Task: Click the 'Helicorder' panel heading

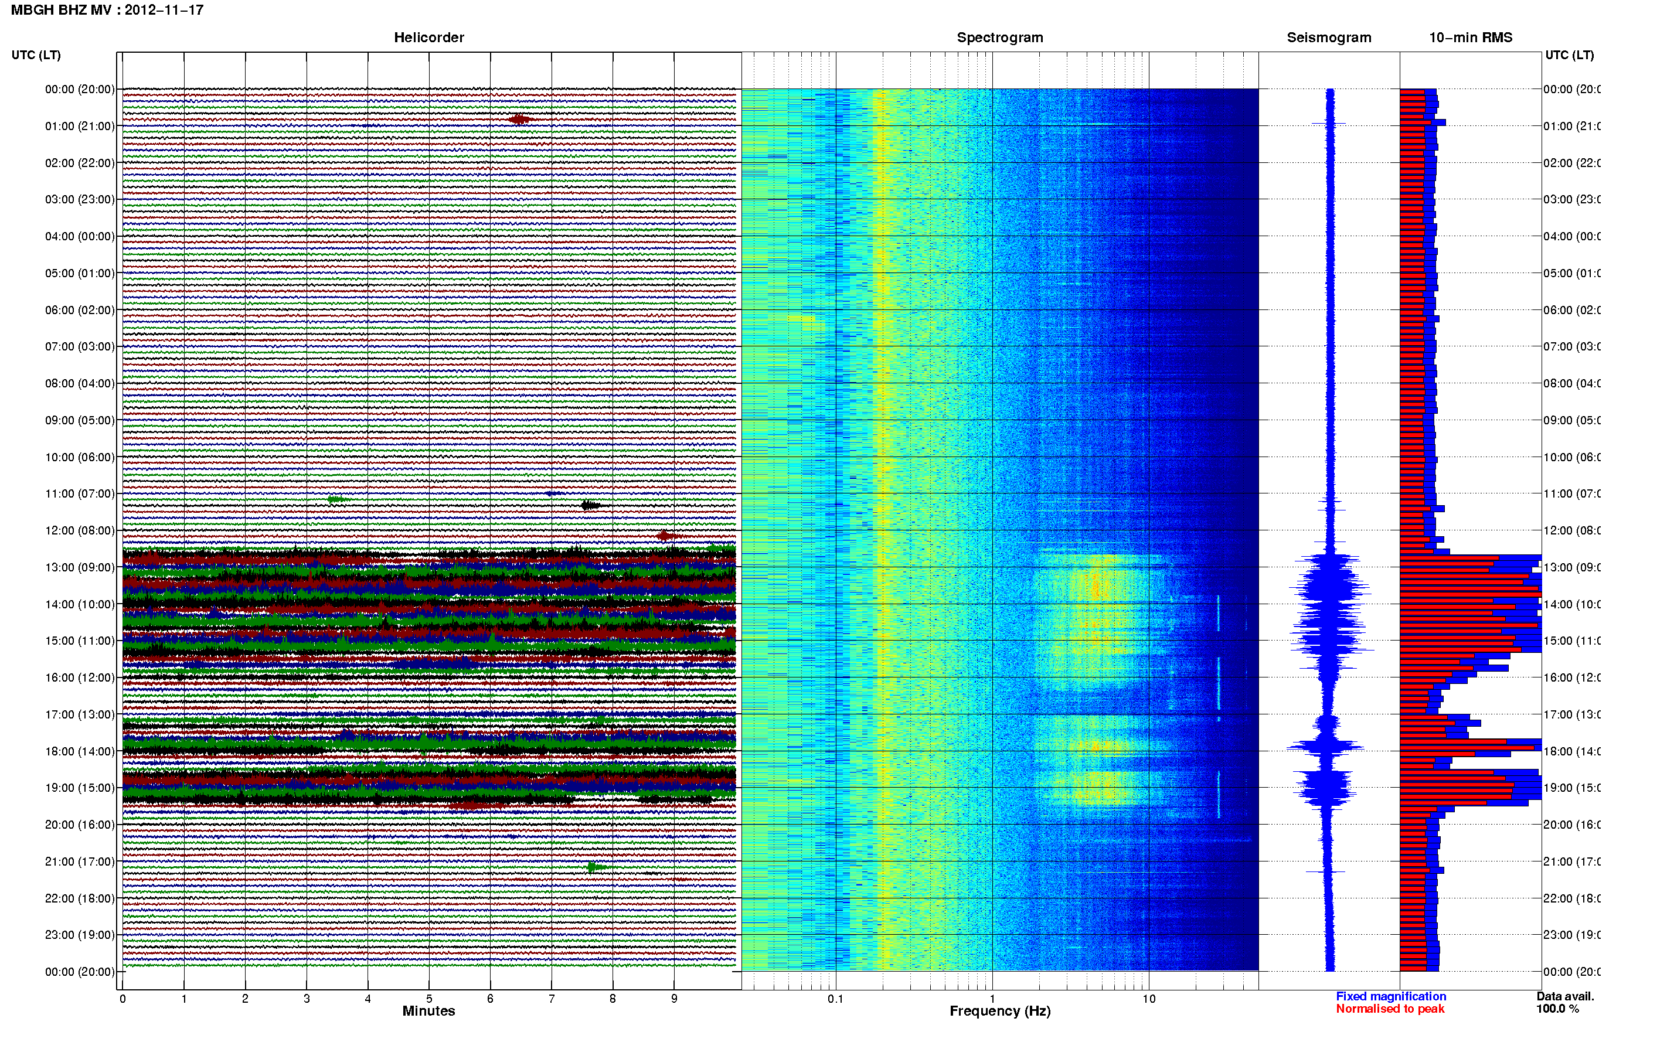Action: (428, 38)
